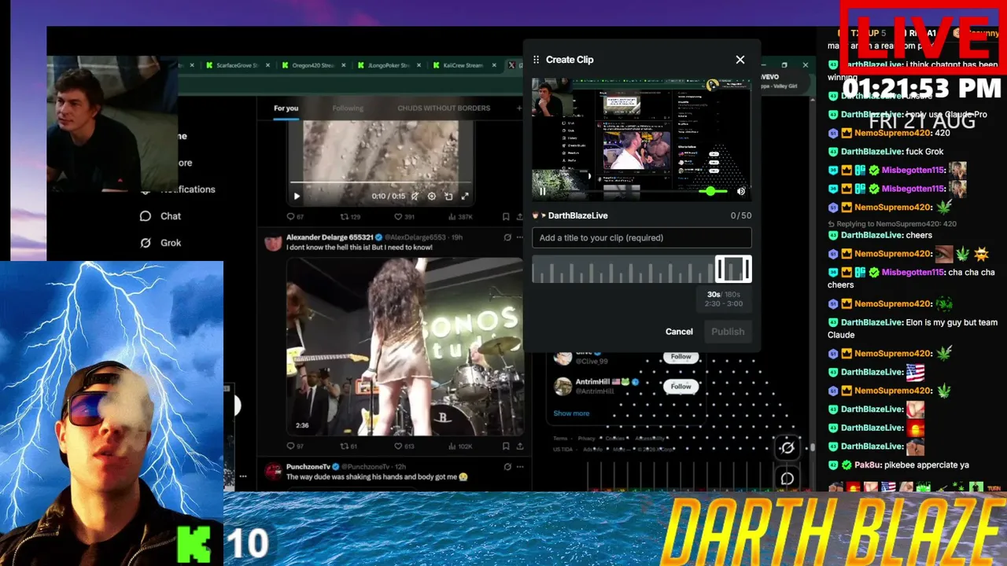The height and width of the screenshot is (566, 1007).
Task: Play the top video at 0:10
Action: tap(297, 196)
